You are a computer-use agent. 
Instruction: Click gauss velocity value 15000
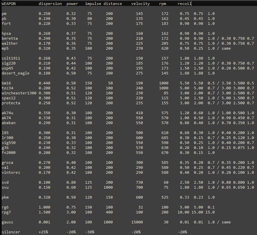coord(137,222)
